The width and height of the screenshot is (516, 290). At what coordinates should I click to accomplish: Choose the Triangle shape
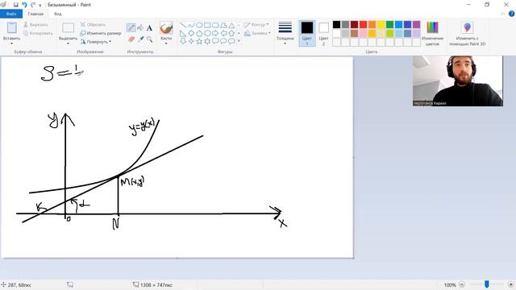pyautogui.click(x=231, y=25)
